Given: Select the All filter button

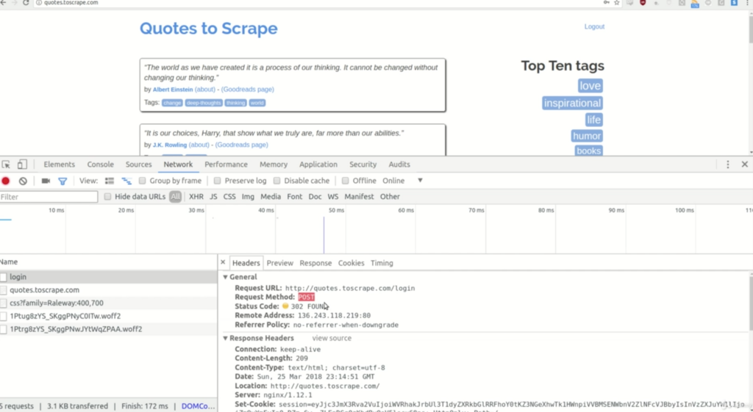Looking at the screenshot, I should (x=175, y=197).
